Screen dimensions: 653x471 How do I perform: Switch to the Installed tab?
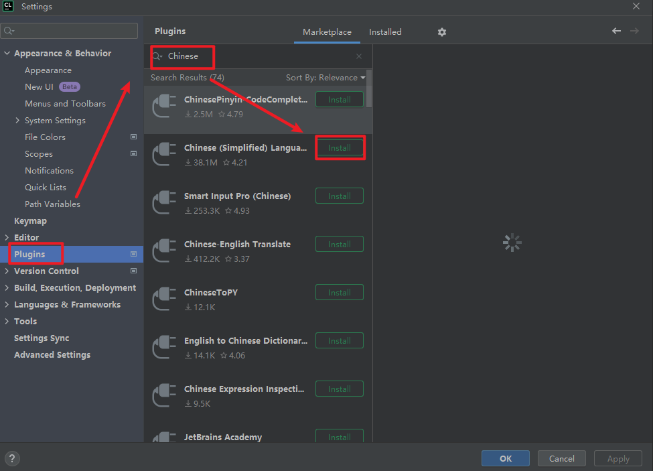[x=385, y=32]
